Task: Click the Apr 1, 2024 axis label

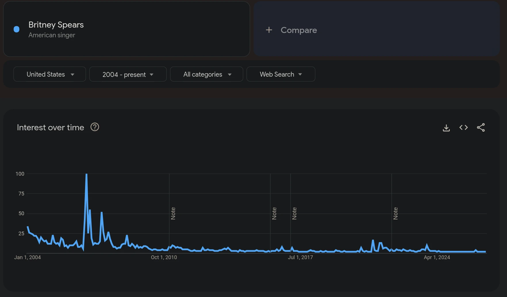Action: coord(437,257)
